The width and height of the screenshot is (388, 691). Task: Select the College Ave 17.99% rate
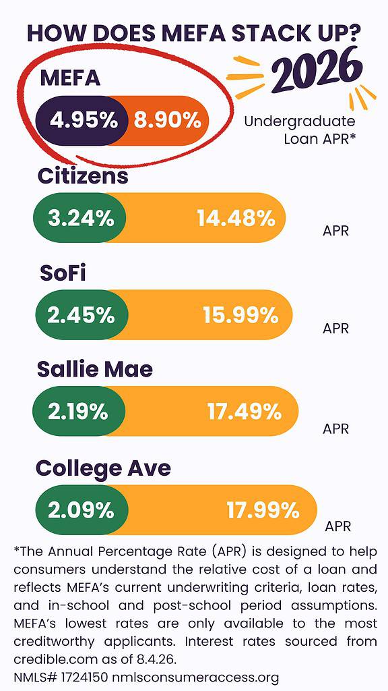263,510
